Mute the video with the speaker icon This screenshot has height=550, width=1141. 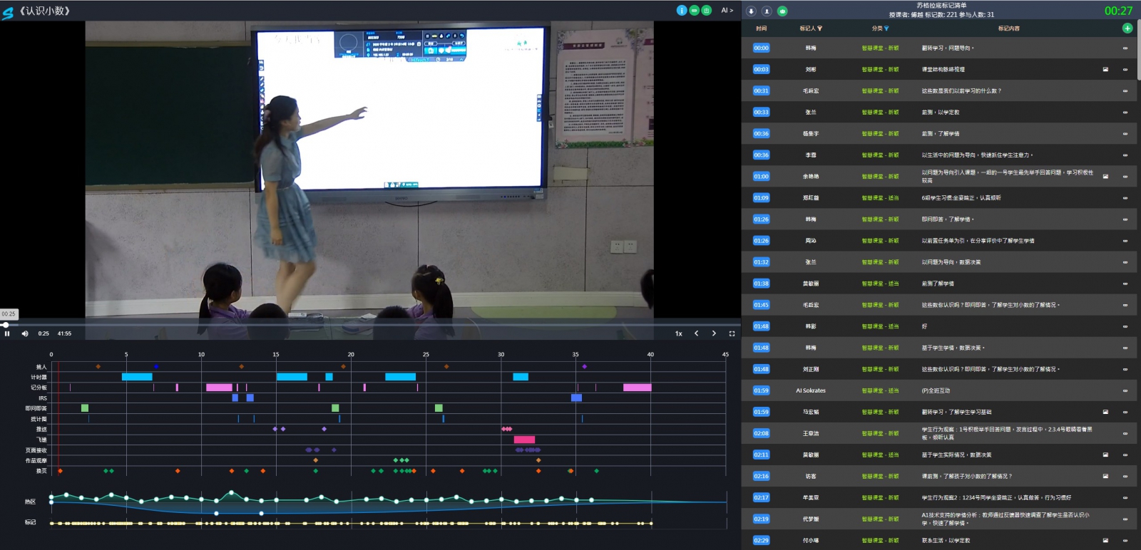click(x=25, y=333)
